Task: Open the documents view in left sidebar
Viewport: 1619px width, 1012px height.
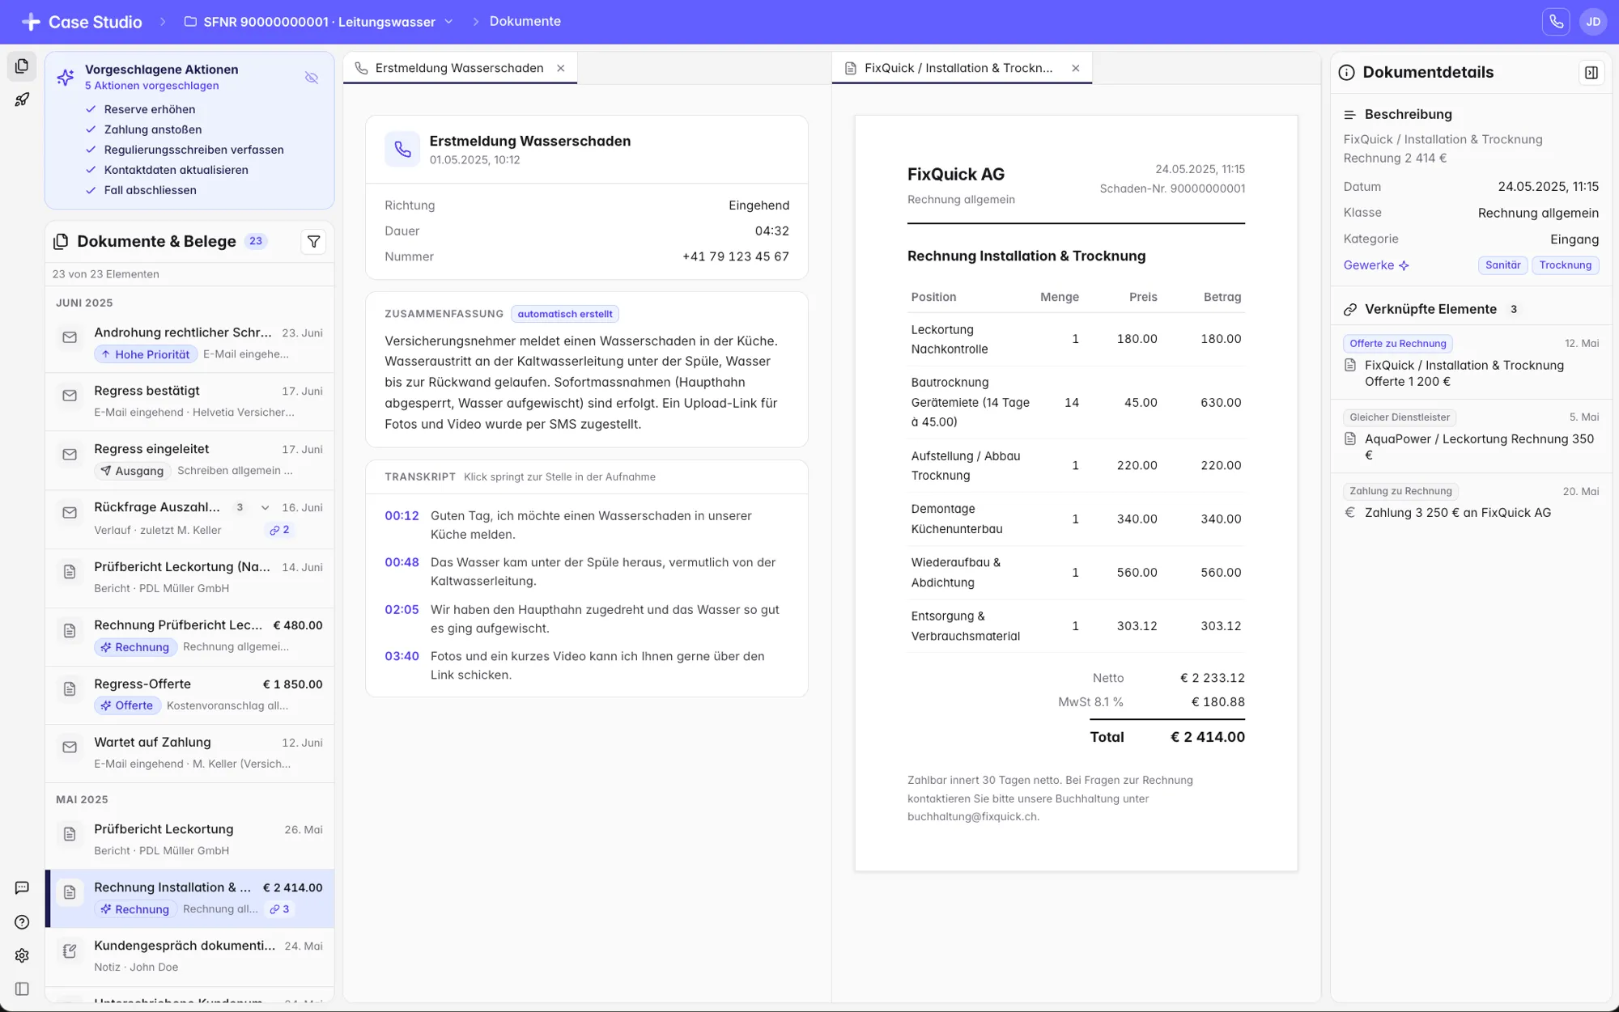Action: (22, 66)
